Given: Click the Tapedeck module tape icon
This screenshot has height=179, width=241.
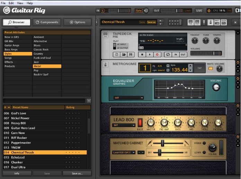Looking at the screenshot, I should coord(106,35).
